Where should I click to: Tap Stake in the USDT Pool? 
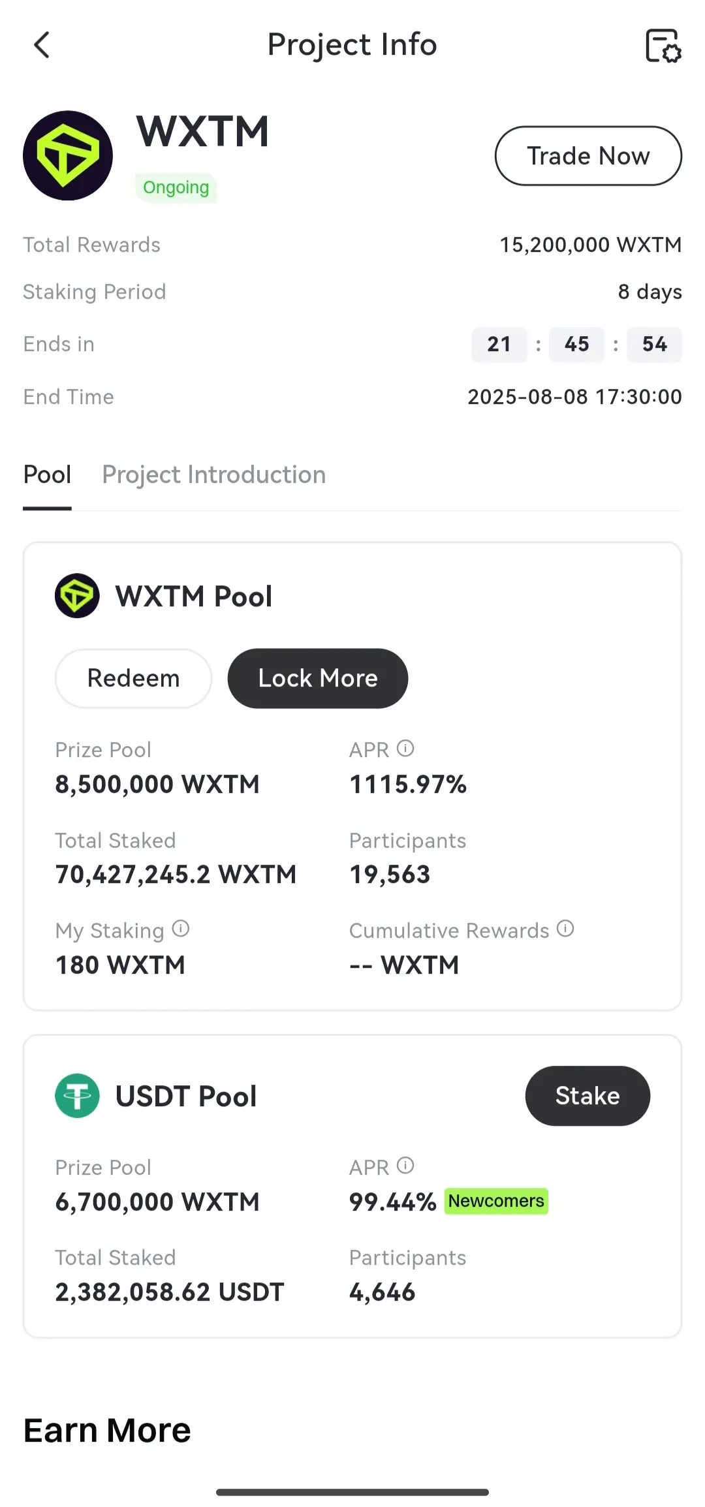[587, 1096]
